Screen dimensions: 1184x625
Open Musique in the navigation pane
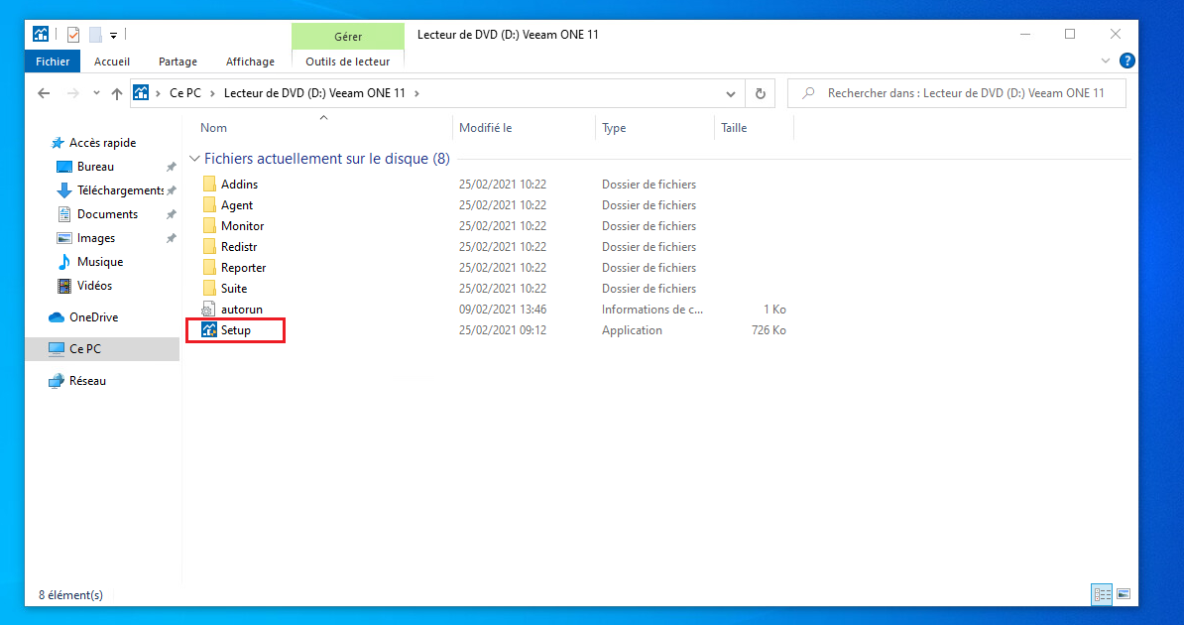click(x=100, y=262)
